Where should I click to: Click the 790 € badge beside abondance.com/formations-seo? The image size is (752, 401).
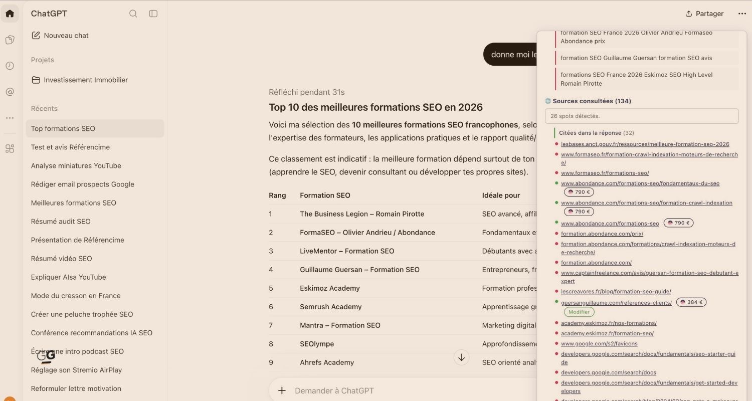[679, 223]
